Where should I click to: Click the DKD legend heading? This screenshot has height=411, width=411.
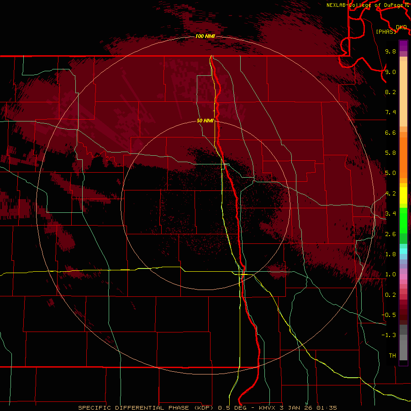tap(401, 27)
